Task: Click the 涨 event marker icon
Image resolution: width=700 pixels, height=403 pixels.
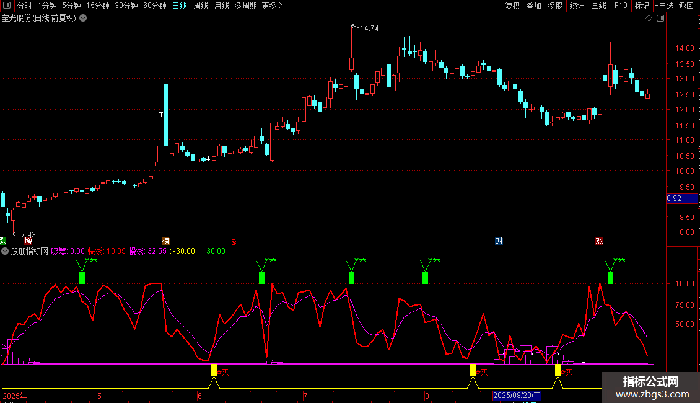Action: click(x=599, y=241)
